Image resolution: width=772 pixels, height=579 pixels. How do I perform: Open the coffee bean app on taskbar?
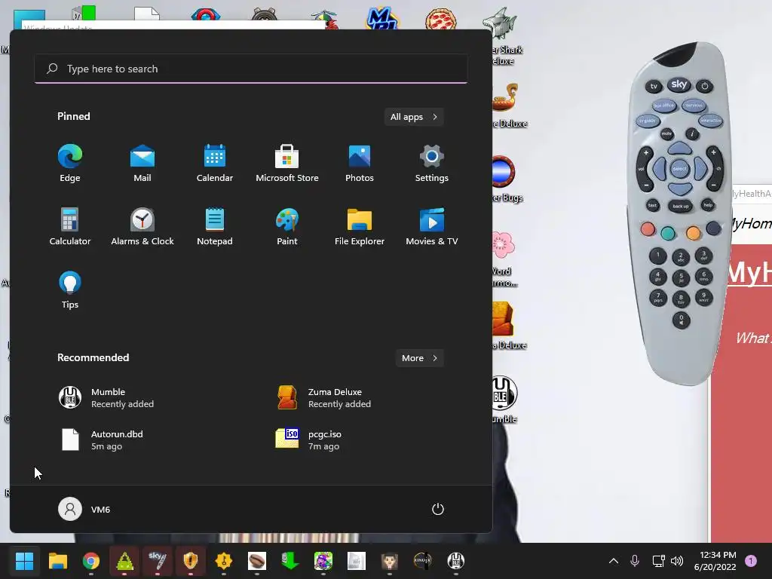[x=257, y=561]
